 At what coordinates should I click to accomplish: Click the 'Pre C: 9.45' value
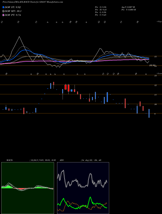pyautogui.click(x=101, y=15)
